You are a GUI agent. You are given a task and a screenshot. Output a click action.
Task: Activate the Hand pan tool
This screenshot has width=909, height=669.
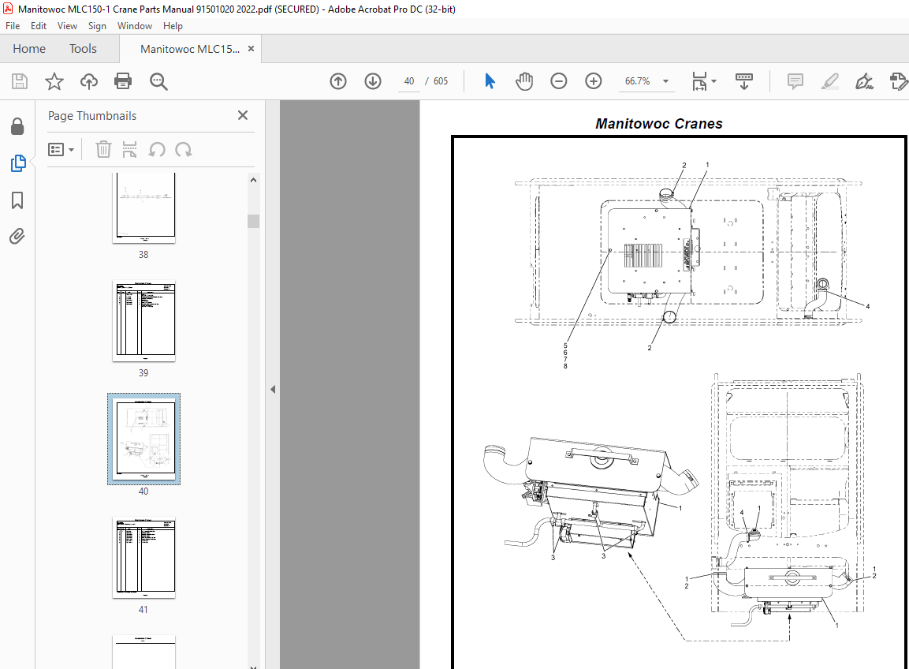point(524,81)
